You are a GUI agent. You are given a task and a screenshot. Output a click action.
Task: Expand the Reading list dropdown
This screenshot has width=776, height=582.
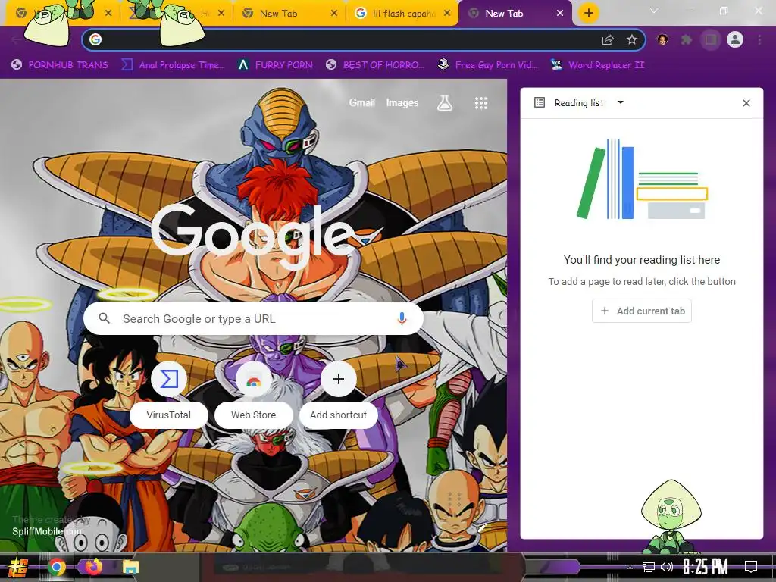pyautogui.click(x=621, y=102)
